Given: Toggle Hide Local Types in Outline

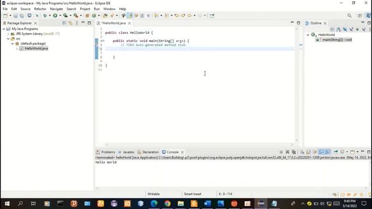Looking at the screenshot, I should [x=364, y=30].
